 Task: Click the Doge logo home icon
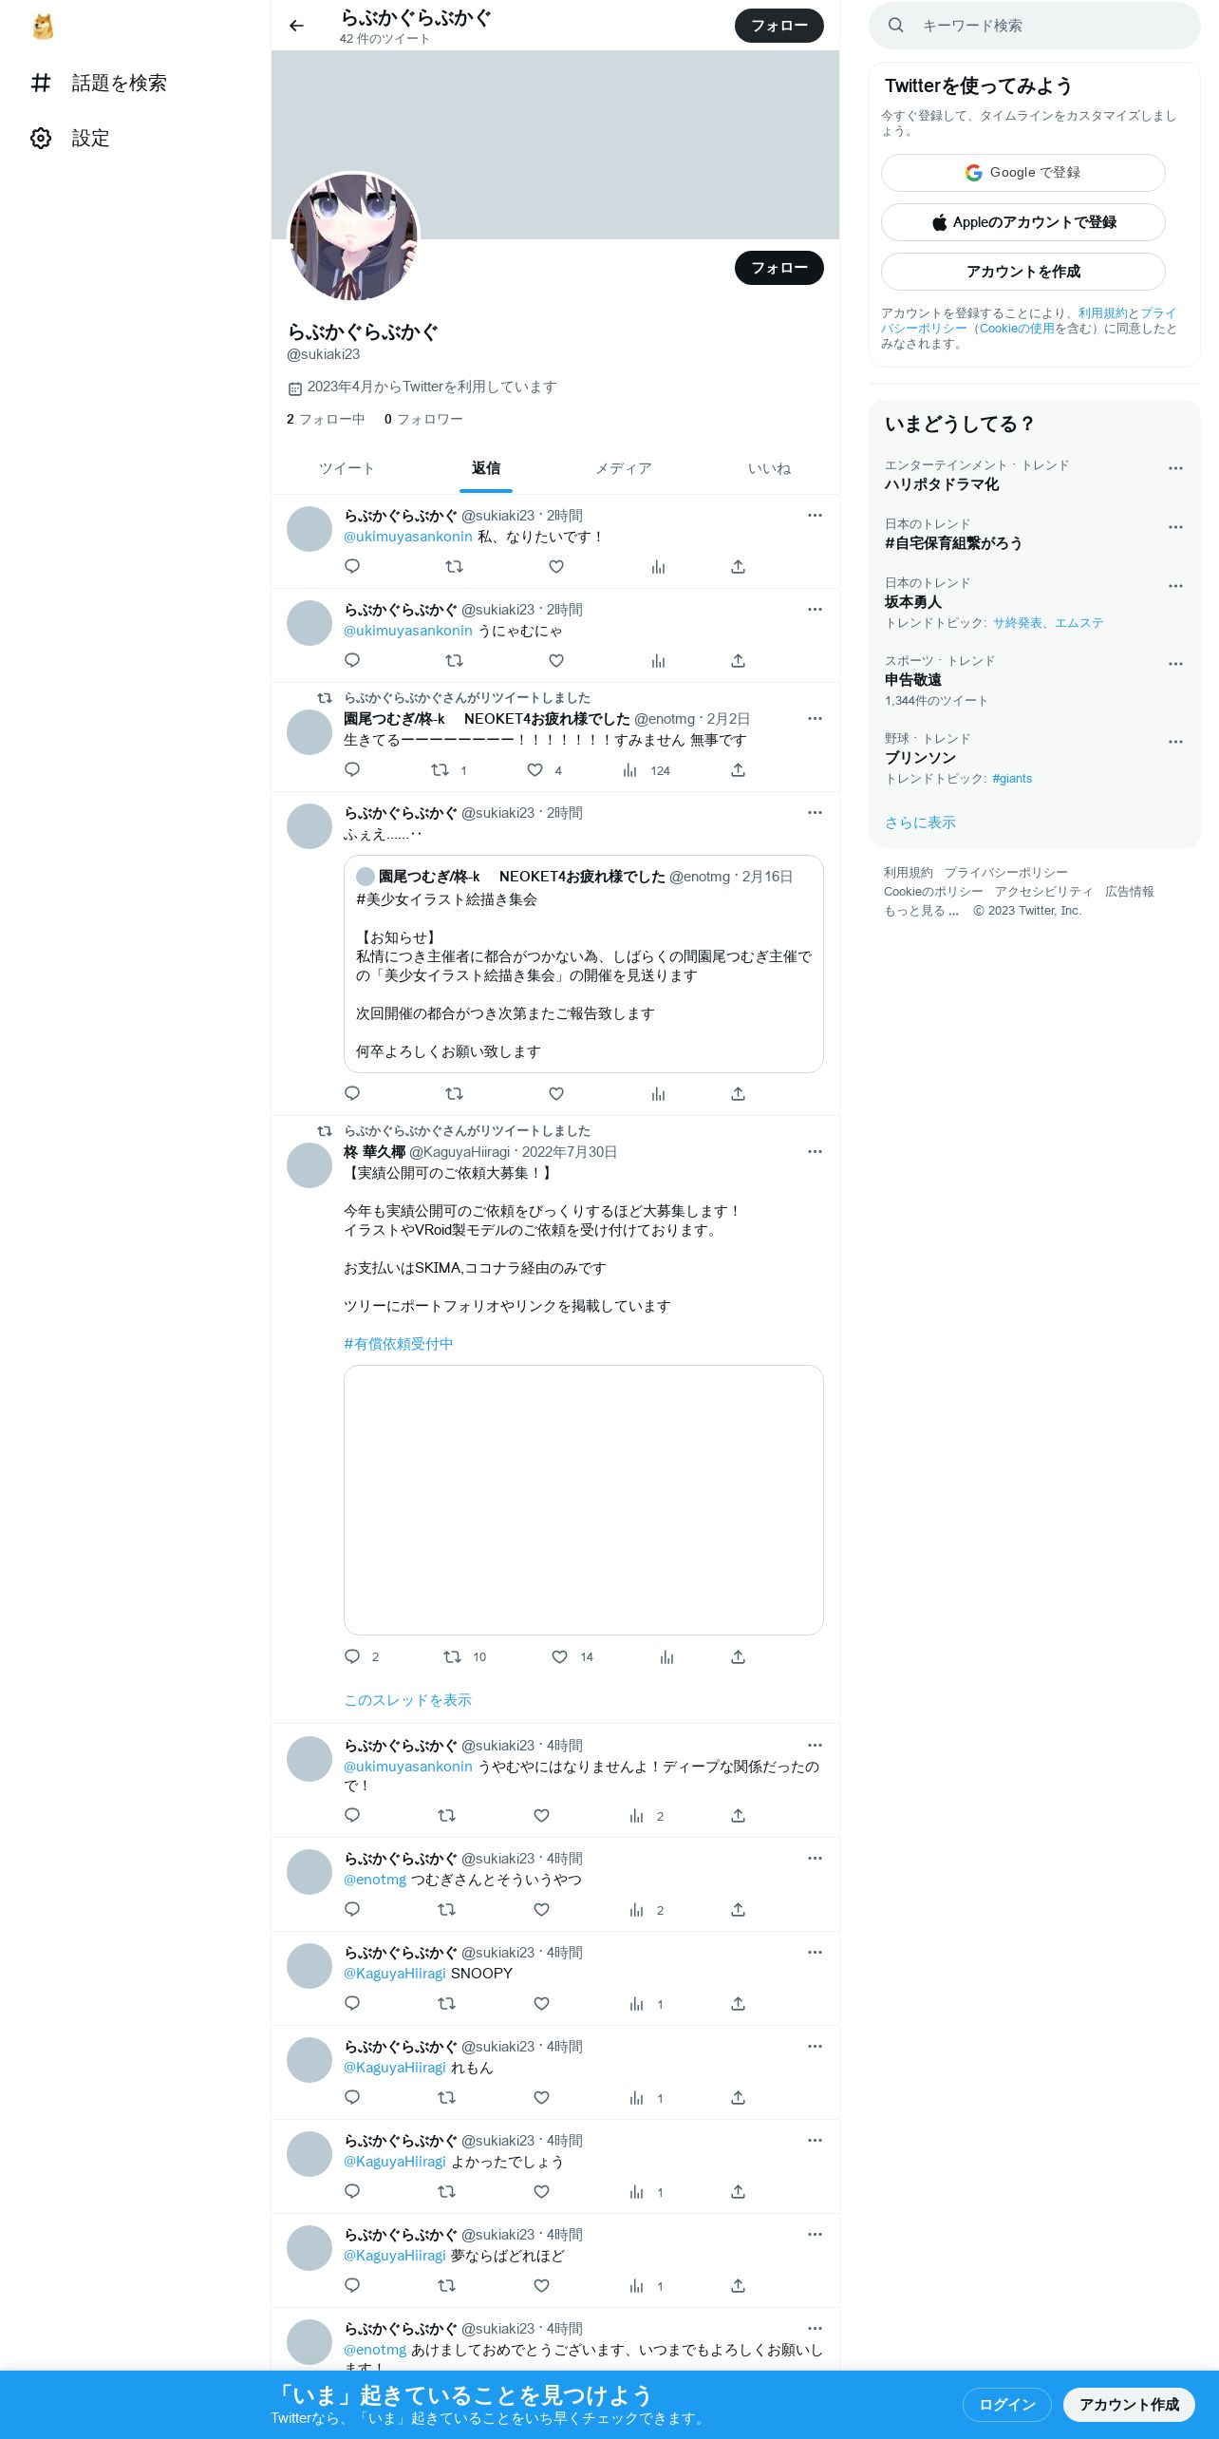tap(43, 27)
